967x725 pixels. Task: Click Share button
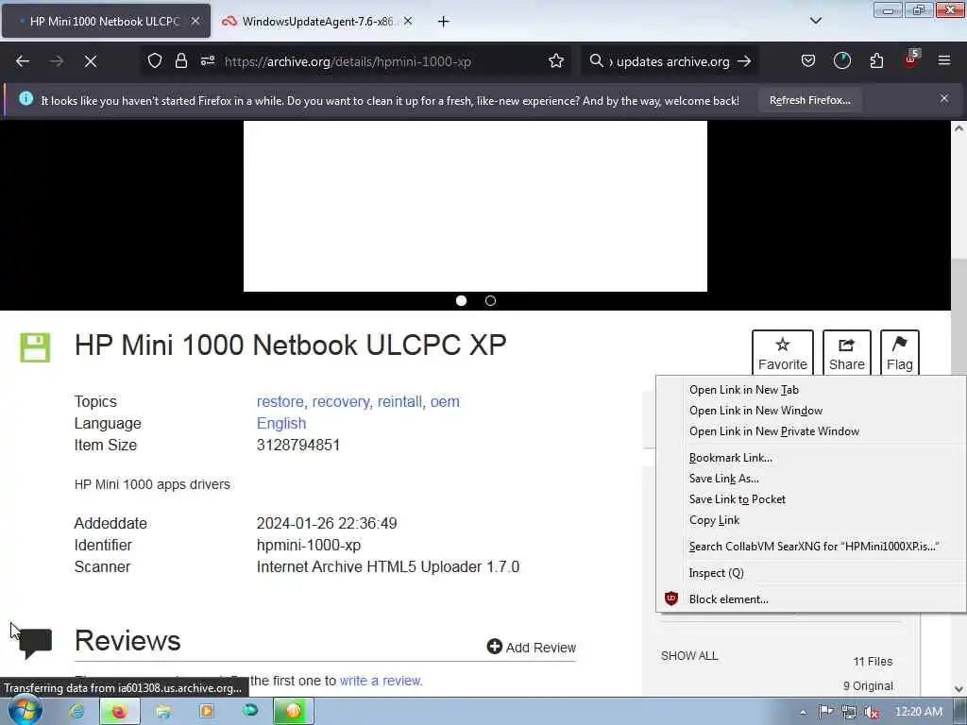click(x=847, y=353)
